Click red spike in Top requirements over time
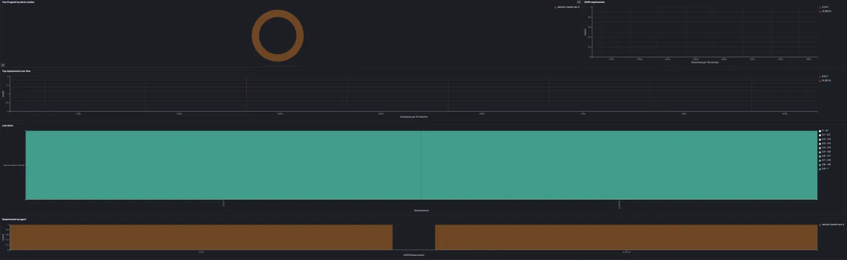The width and height of the screenshot is (847, 260). coord(246,94)
